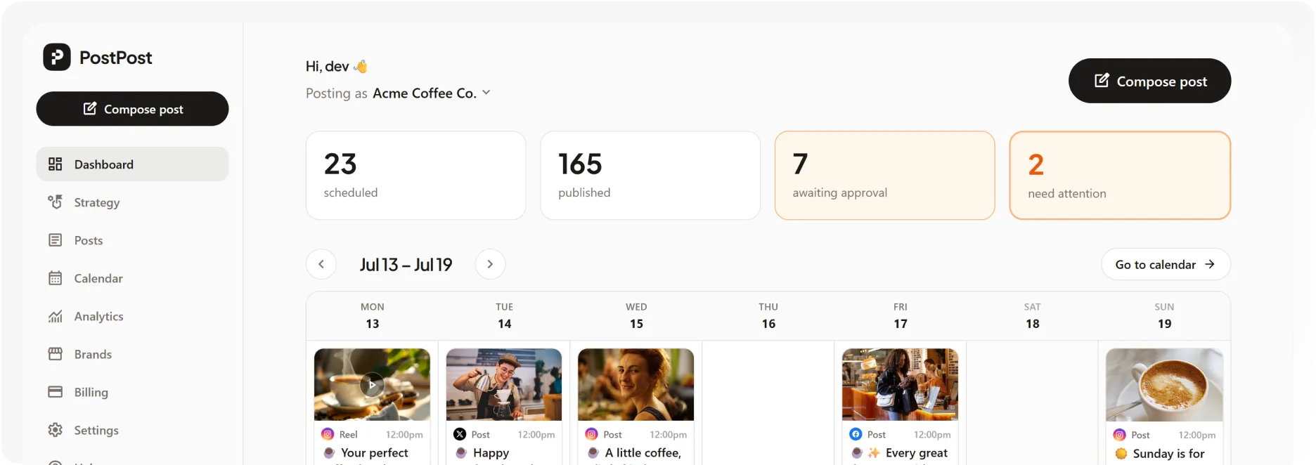The image size is (1316, 465).
Task: Click Instagram icon on Wednesday post
Action: (x=592, y=434)
